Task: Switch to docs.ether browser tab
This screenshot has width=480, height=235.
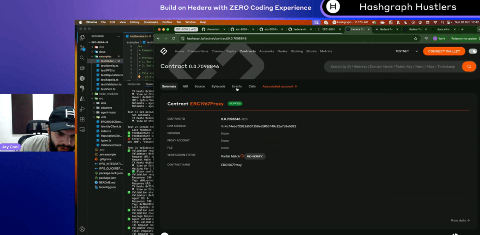Action: 444,30
